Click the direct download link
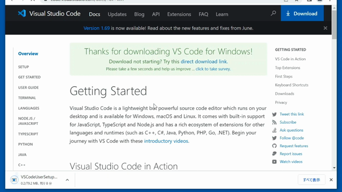The height and width of the screenshot is (192, 342). (x=204, y=62)
